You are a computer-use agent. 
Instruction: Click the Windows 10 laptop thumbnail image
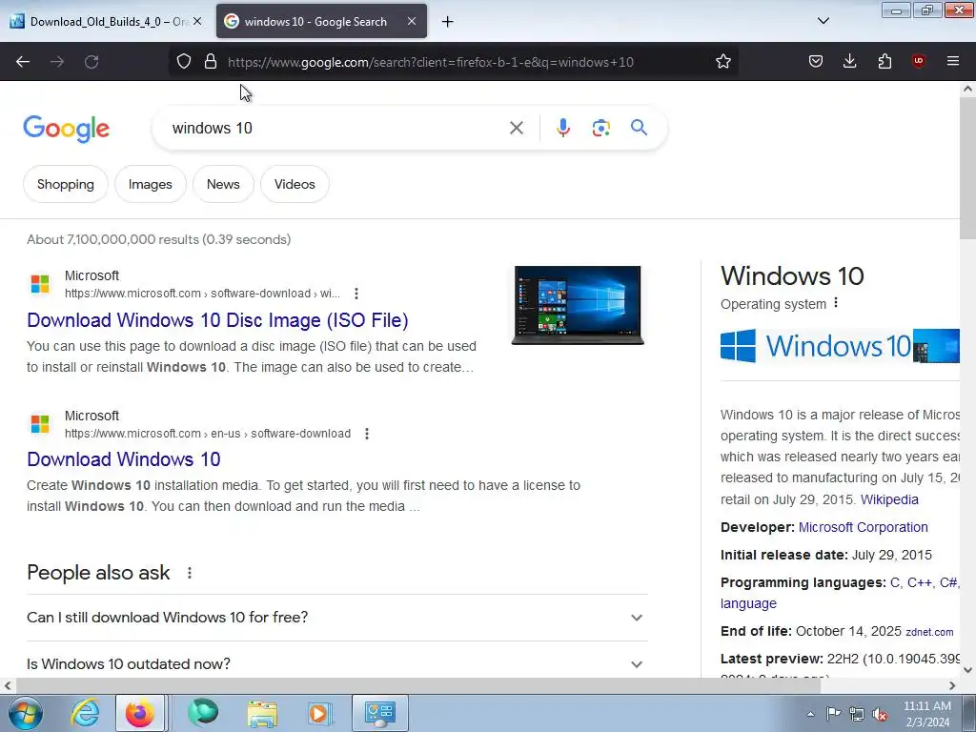(578, 306)
